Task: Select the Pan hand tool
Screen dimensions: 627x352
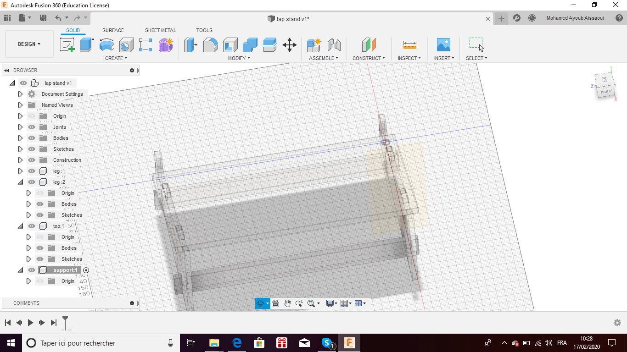Action: click(287, 303)
